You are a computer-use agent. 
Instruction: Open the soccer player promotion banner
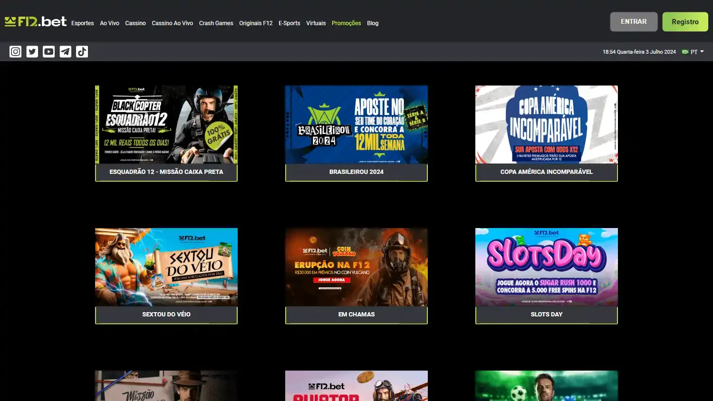547,386
